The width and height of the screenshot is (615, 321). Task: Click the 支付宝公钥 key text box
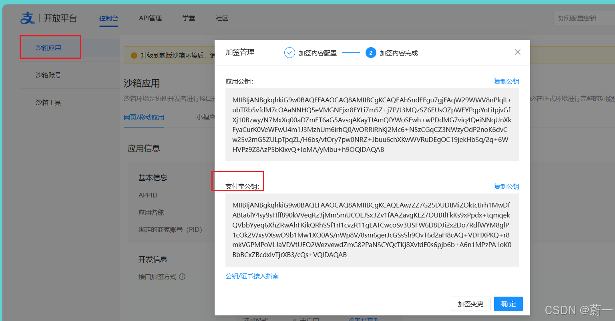pos(372,230)
